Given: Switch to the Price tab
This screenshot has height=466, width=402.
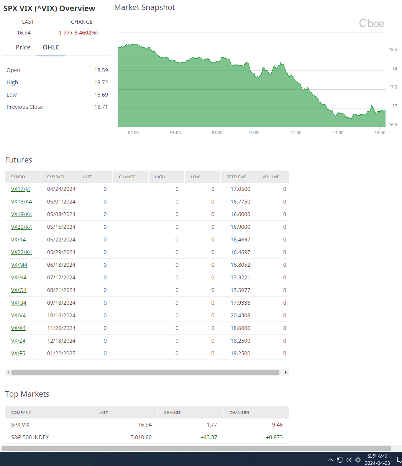Looking at the screenshot, I should tap(23, 47).
